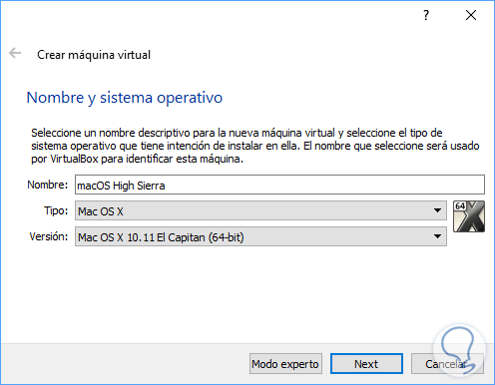Close the Crear máquina virtual dialog

click(471, 15)
